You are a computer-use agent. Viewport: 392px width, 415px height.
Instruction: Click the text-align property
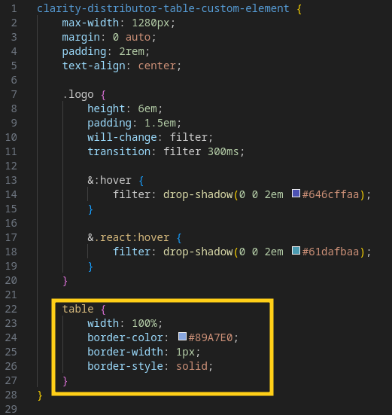click(x=93, y=66)
